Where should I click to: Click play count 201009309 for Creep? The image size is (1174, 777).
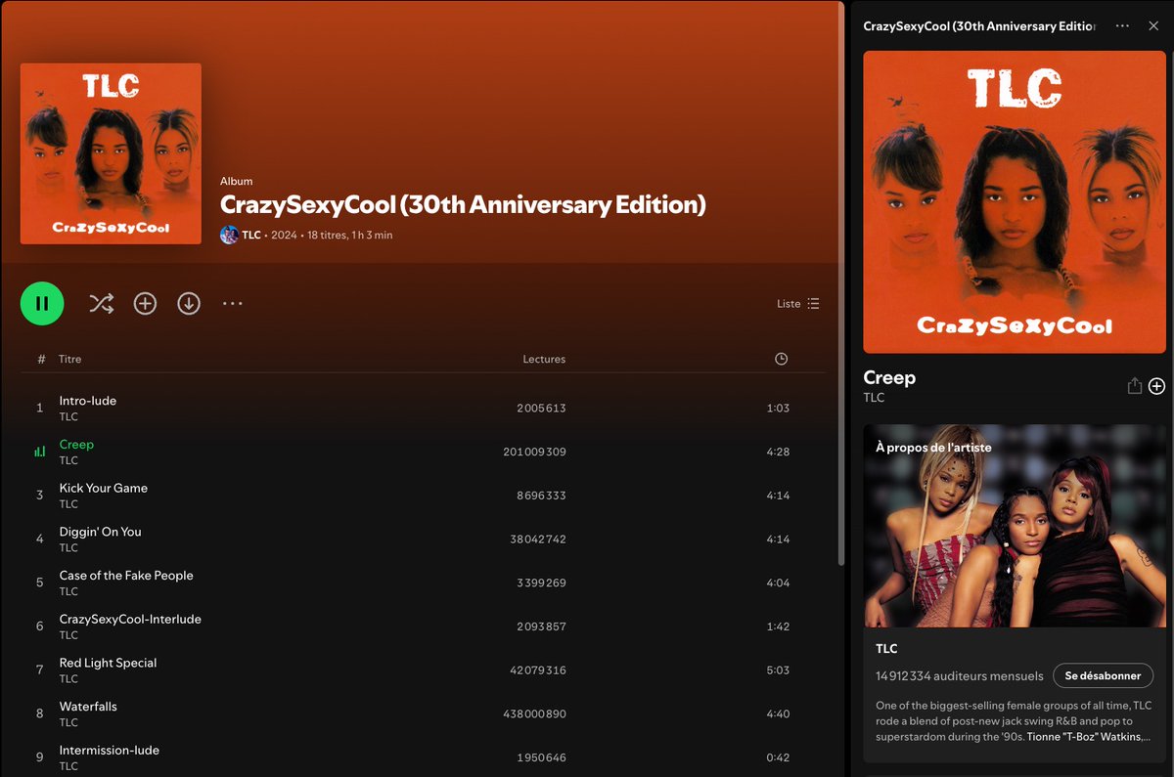tap(534, 453)
